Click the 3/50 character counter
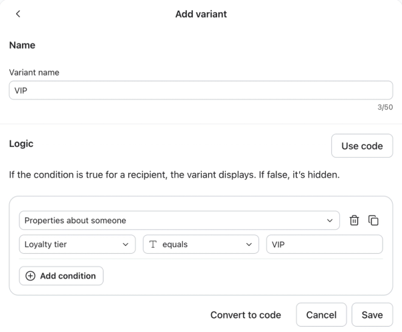The image size is (402, 332). [385, 107]
